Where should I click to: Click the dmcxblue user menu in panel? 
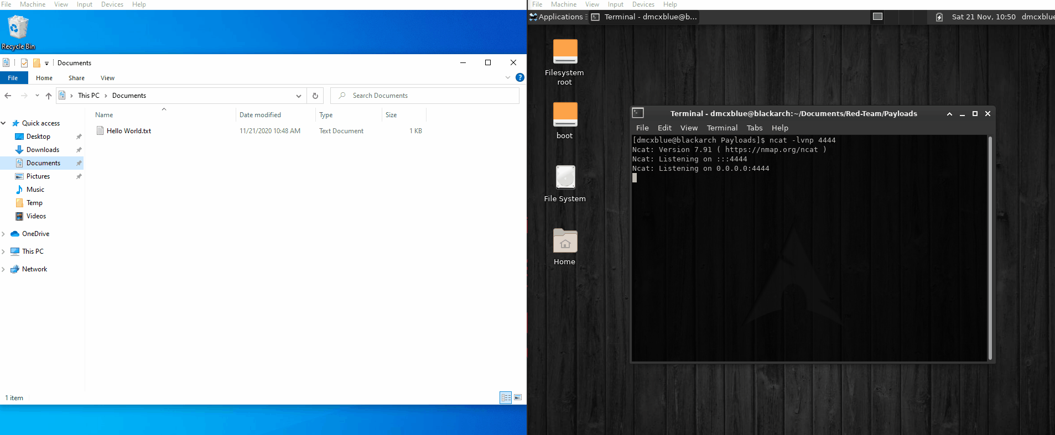click(x=1038, y=17)
